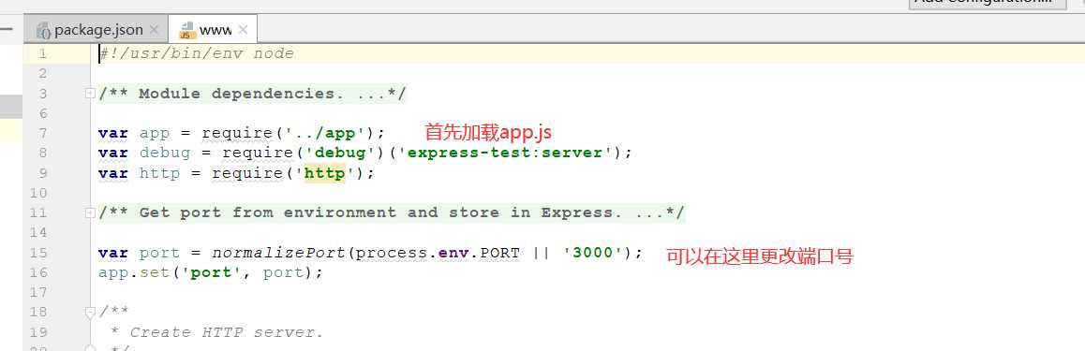The image size is (1085, 351).
Task: Click the JS file icon on www tab
Action: pos(187,30)
